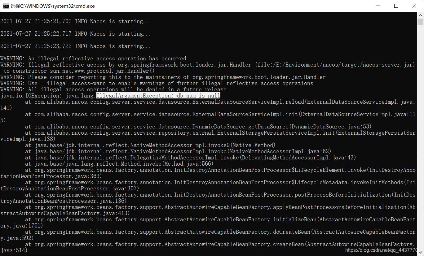Click the postProcessBeforeInitialization stack line
Viewport: 424px width, 256px height.
point(208,198)
